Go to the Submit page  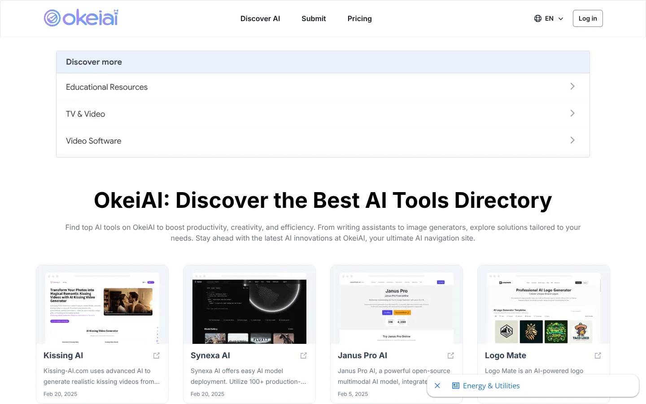coord(314,18)
